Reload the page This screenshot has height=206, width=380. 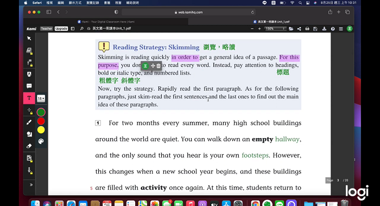252,12
